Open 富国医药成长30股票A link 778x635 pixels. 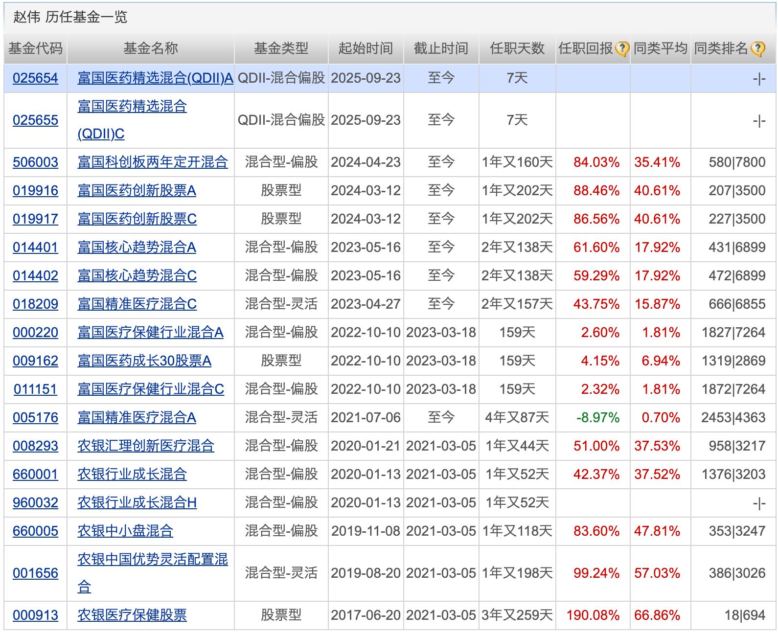pos(144,361)
